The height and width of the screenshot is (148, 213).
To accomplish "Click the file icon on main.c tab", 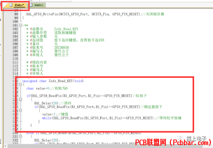I will pyautogui.click(x=31, y=5).
